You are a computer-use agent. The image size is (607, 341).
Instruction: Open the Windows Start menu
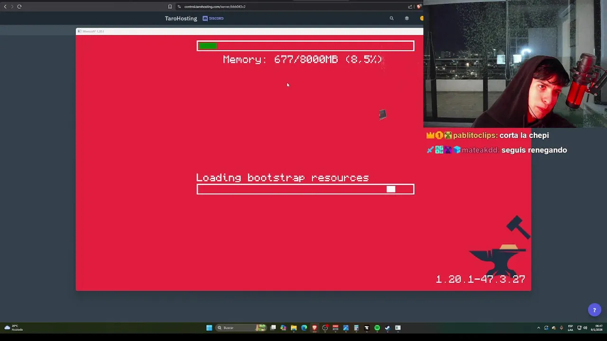pyautogui.click(x=209, y=328)
